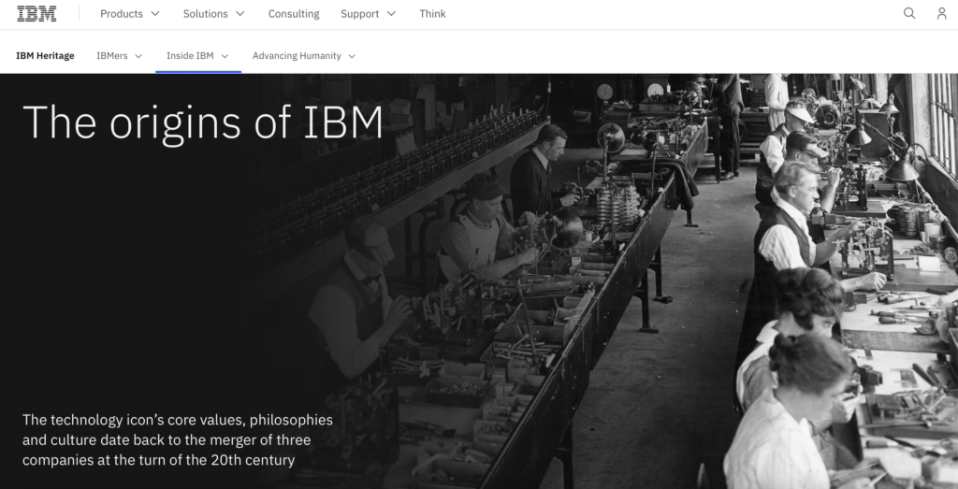Expand the Inside IBM dropdown
Image resolution: width=958 pixels, height=489 pixels.
point(198,55)
